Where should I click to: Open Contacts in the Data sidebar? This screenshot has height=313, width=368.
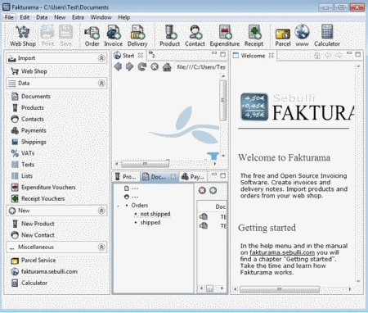pyautogui.click(x=28, y=119)
